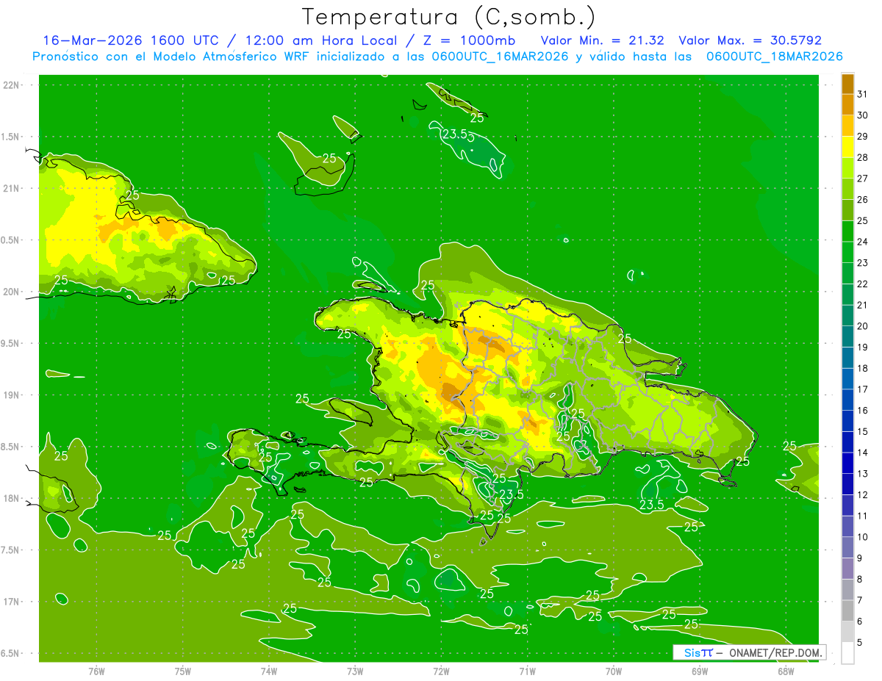Click the '72W' longitude axis label
The width and height of the screenshot is (882, 681).
pos(441,671)
